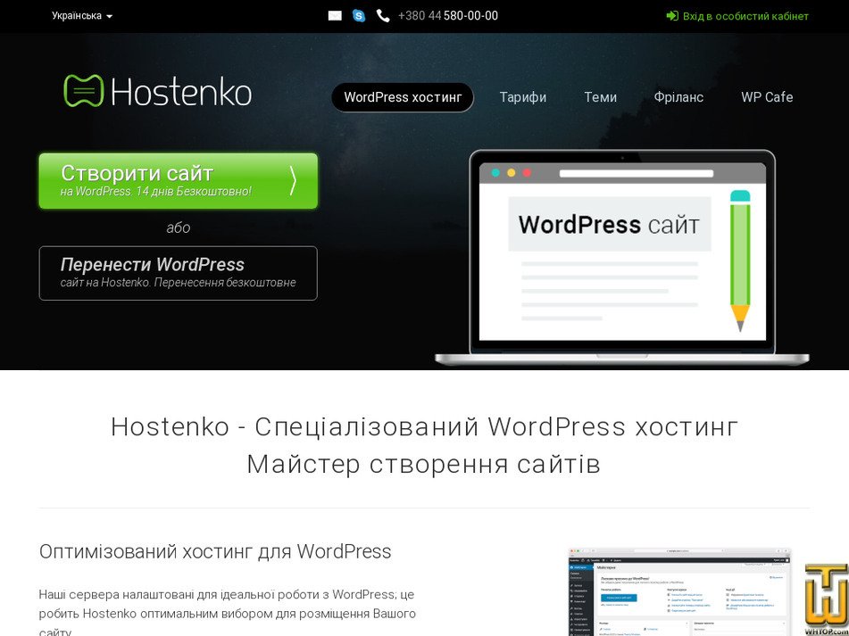849x636 pixels.
Task: Open the Тарифи menu item
Action: pyautogui.click(x=522, y=97)
